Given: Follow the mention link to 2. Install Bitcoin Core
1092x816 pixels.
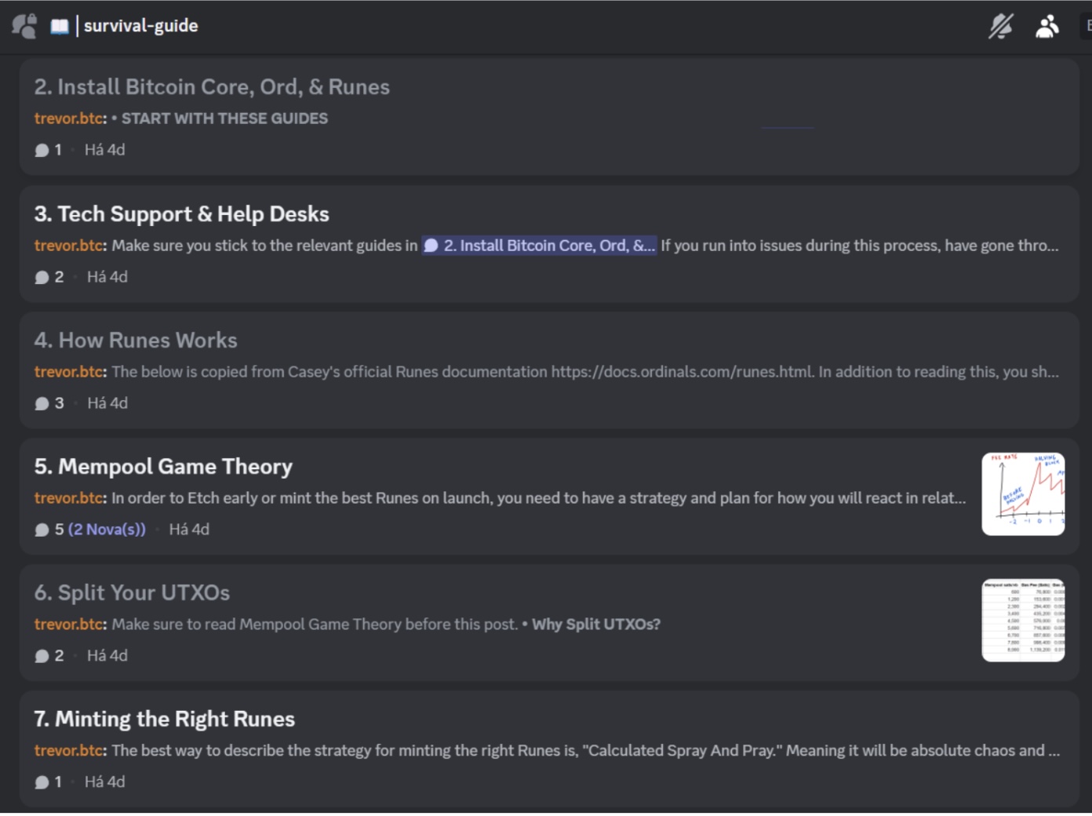Looking at the screenshot, I should 540,246.
